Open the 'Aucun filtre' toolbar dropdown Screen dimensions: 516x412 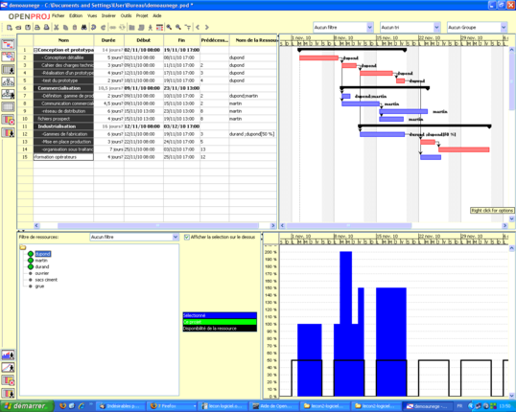click(x=342, y=27)
